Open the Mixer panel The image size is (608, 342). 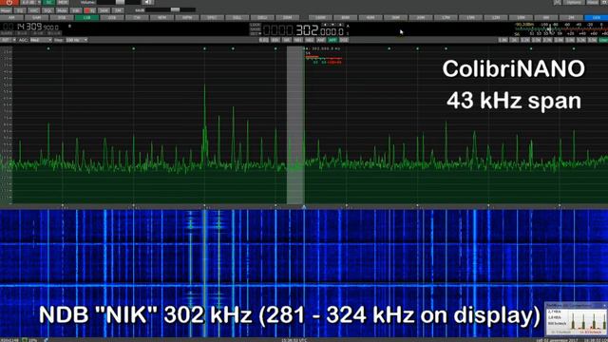click(7, 10)
